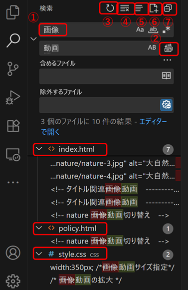Open the nature 画像切り替え result under index.html
Screen dimensions: 188x290
click(x=110, y=215)
